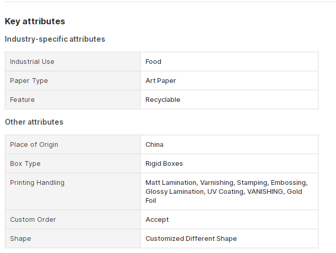Select the Art Paper value
Image resolution: width=336 pixels, height=253 pixels.
[161, 81]
